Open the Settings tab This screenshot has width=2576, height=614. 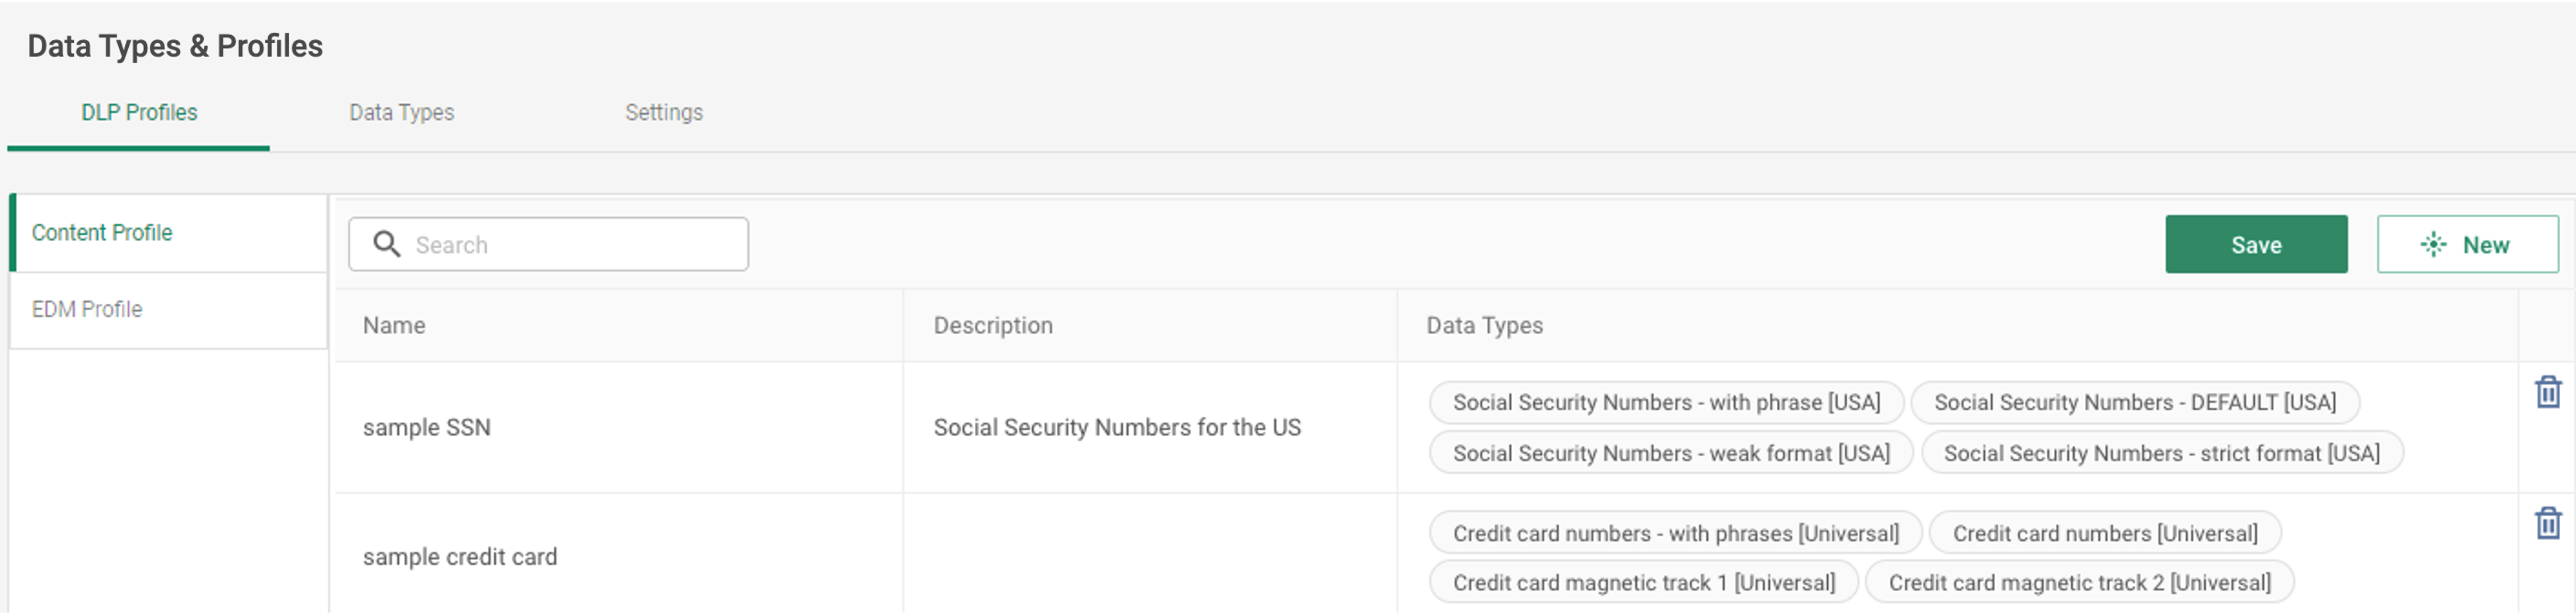point(664,112)
